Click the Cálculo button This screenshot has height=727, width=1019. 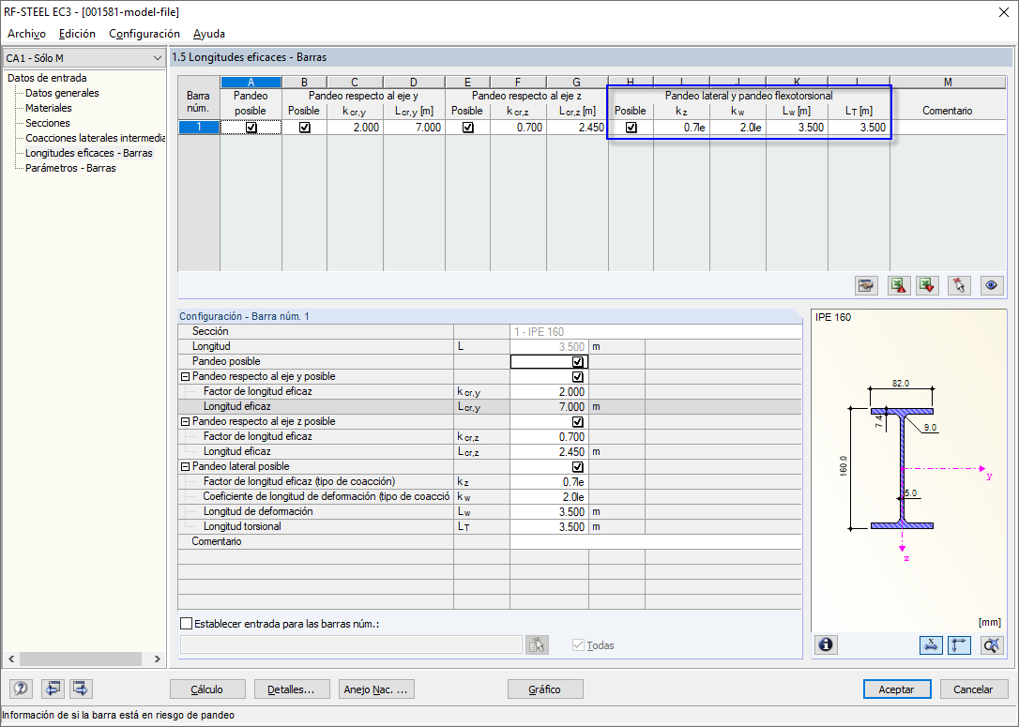tap(207, 689)
